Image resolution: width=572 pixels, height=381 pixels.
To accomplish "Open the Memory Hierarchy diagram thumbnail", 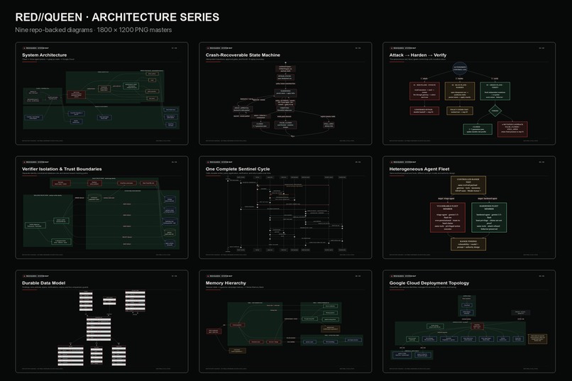I will click(x=285, y=321).
